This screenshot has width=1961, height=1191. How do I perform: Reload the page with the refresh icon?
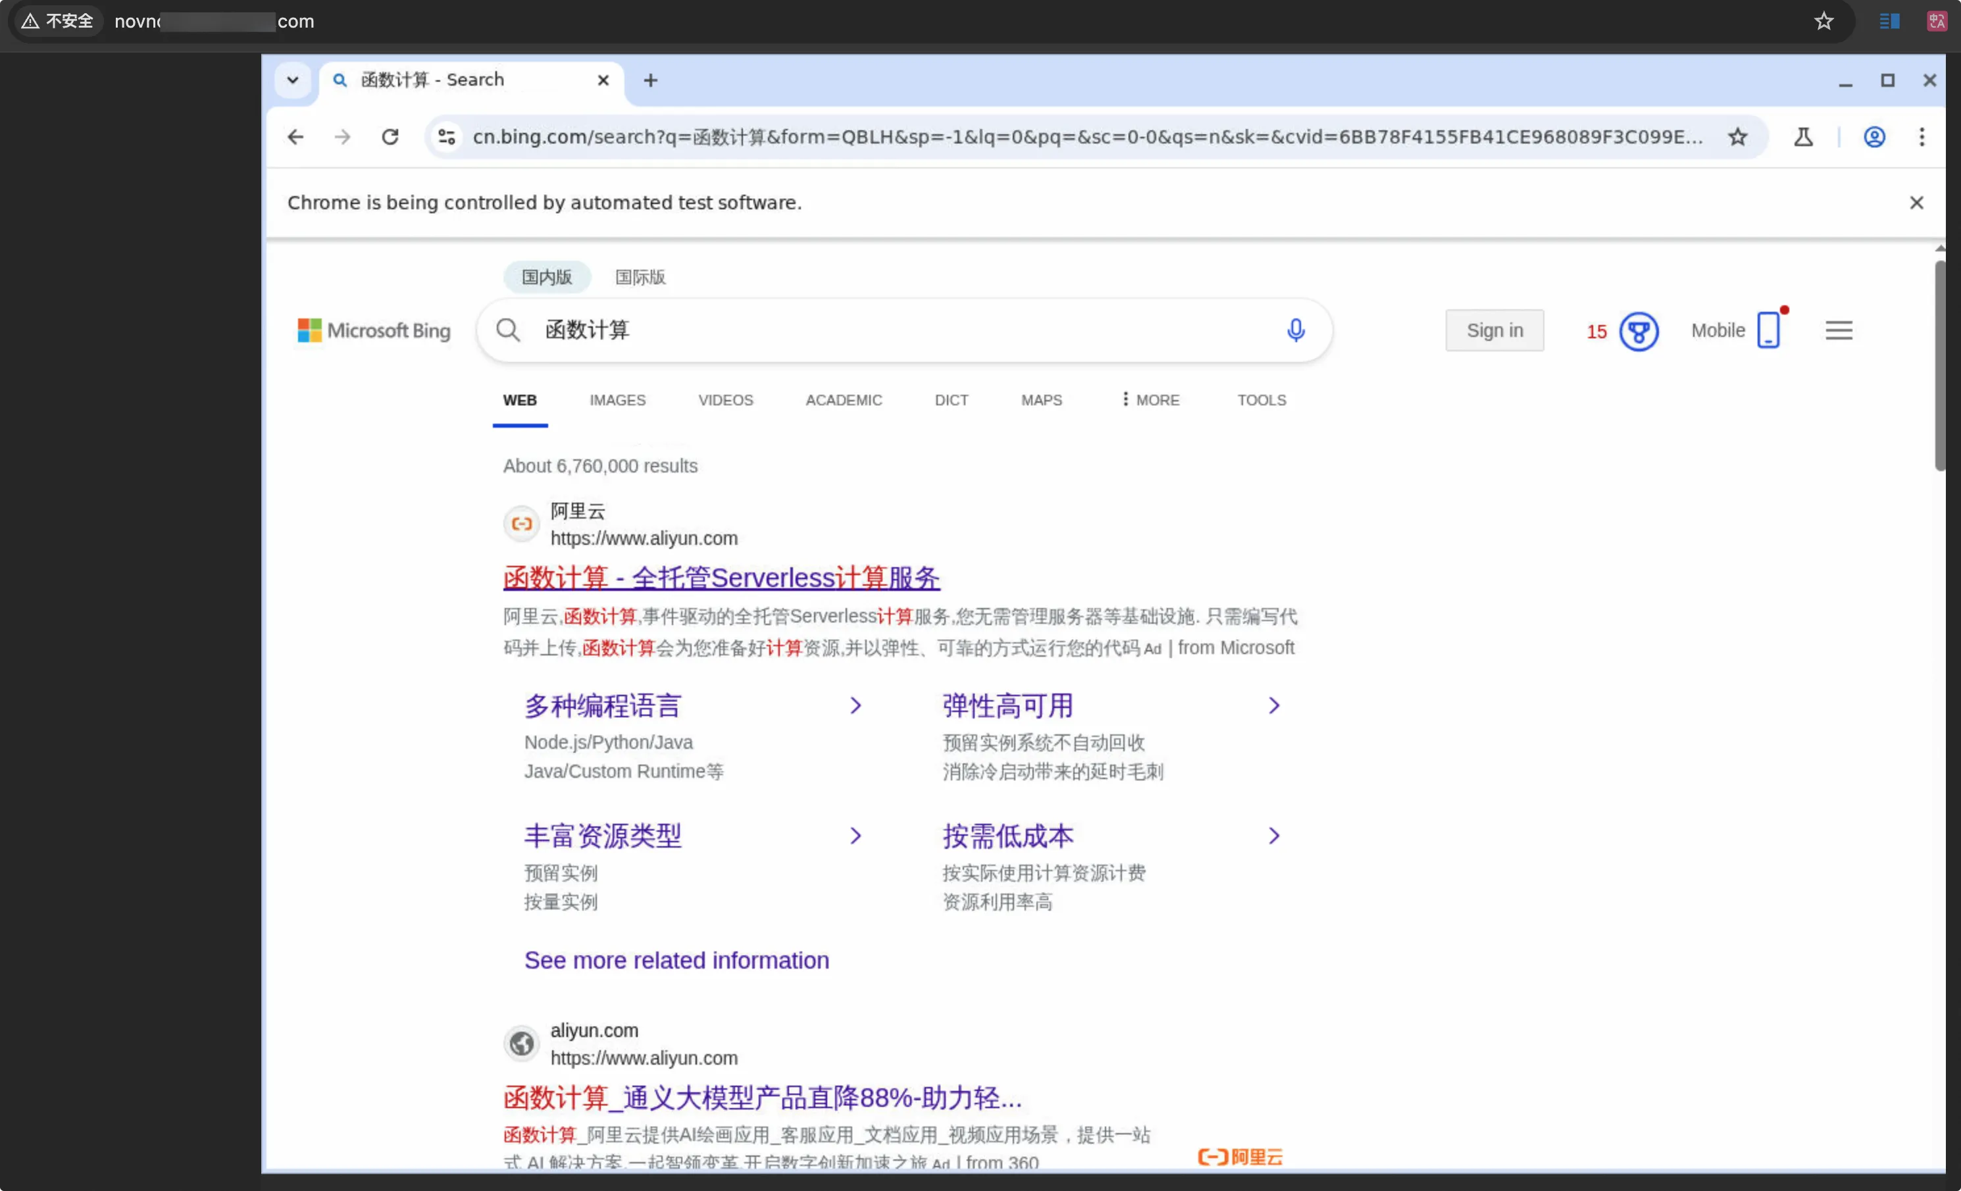coord(390,137)
